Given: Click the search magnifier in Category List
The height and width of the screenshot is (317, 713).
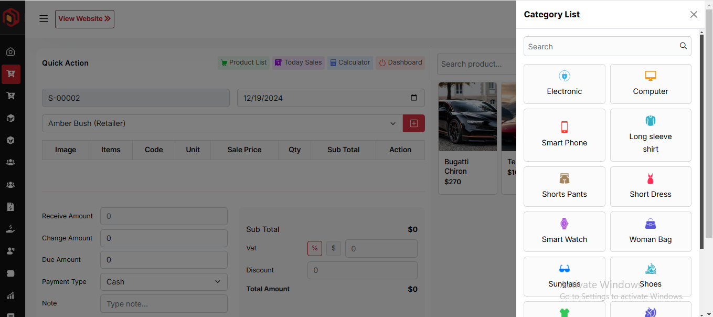Looking at the screenshot, I should (683, 46).
